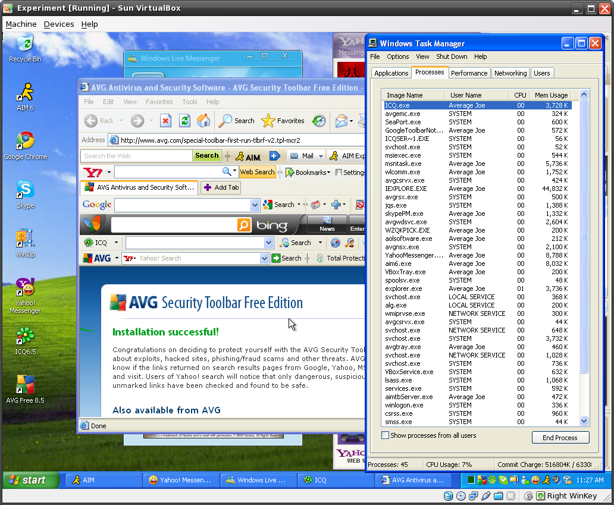This screenshot has width=614, height=505.
Task: Click the IE Mail envelope icon
Action: (341, 121)
